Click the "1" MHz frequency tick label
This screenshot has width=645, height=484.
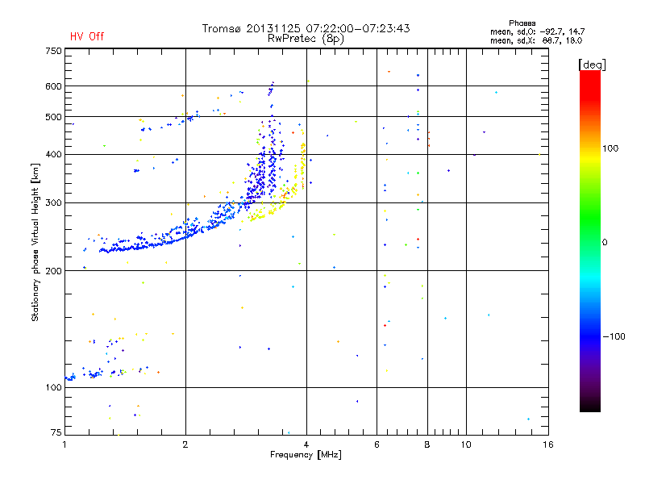[x=64, y=444]
